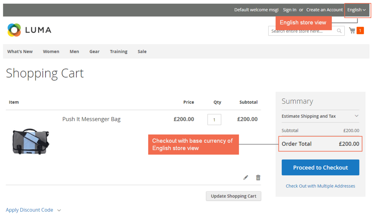The image size is (374, 215).
Task: Open the Women menu
Action: pos(51,52)
